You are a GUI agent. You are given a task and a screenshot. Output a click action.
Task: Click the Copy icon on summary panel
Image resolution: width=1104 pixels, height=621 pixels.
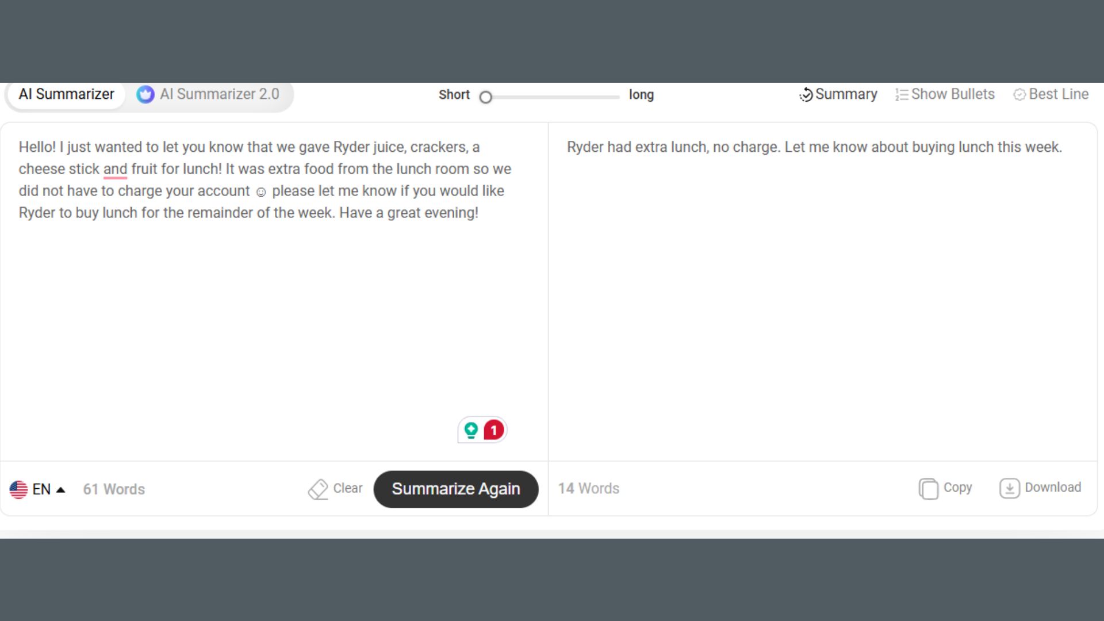(928, 488)
